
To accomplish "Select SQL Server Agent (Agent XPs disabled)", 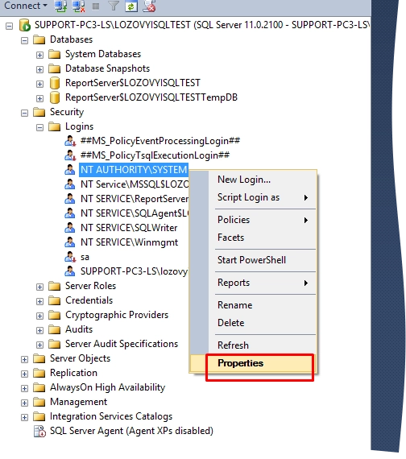I will (x=131, y=431).
